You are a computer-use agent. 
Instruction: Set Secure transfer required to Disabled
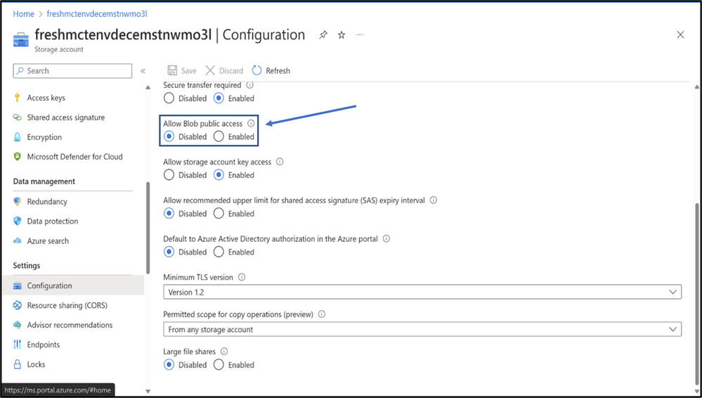pos(169,98)
